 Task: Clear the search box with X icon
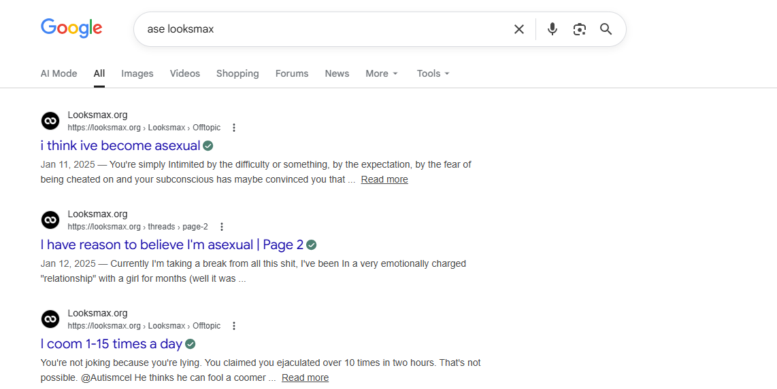519,29
